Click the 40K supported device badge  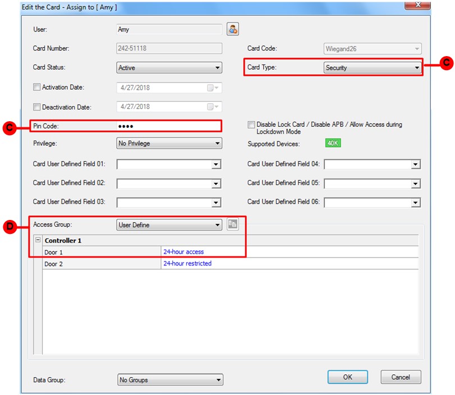(x=333, y=143)
